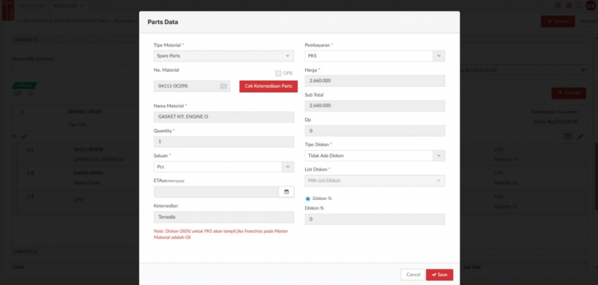Select the Diskon % radio button
This screenshot has height=285, width=598.
pyautogui.click(x=308, y=199)
